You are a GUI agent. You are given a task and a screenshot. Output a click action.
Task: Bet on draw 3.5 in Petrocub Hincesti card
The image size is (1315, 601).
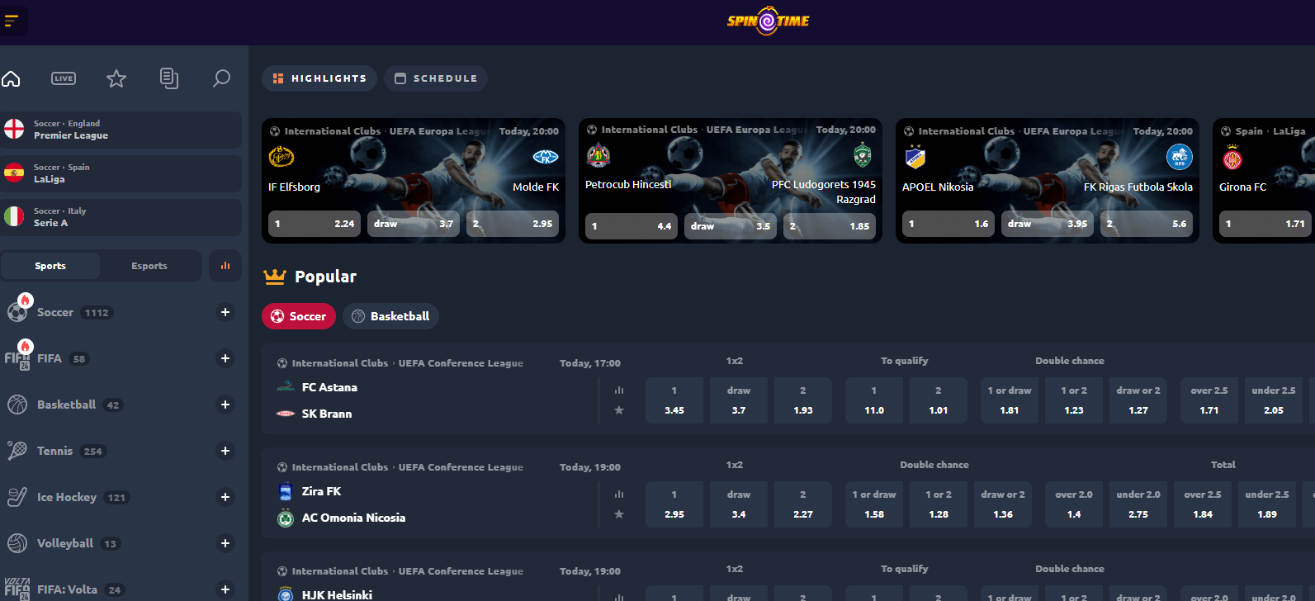731,226
